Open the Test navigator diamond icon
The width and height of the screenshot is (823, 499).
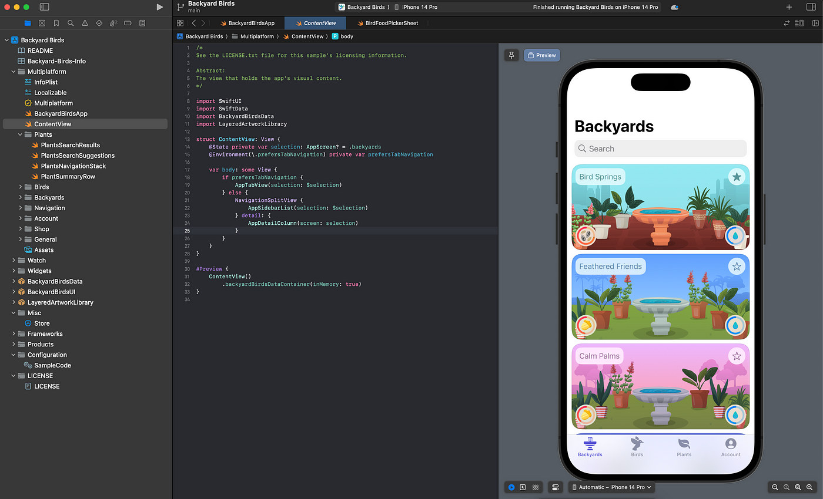coord(99,23)
